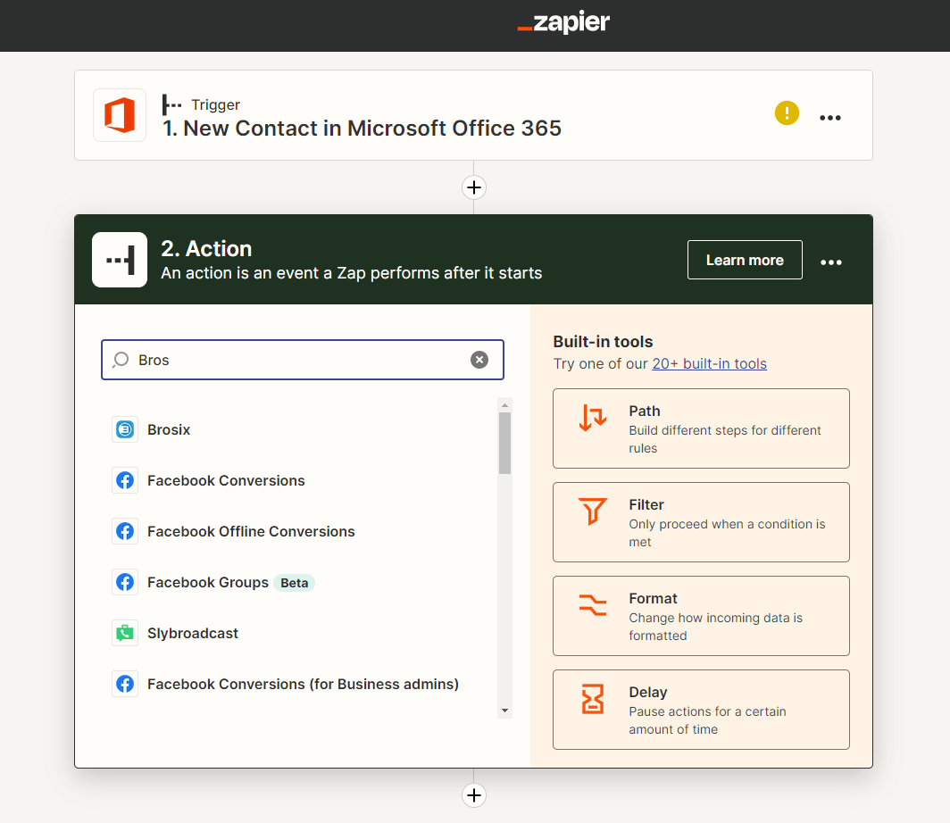Click the Zapier logo in header
Screen dimensions: 950x823
(x=563, y=22)
